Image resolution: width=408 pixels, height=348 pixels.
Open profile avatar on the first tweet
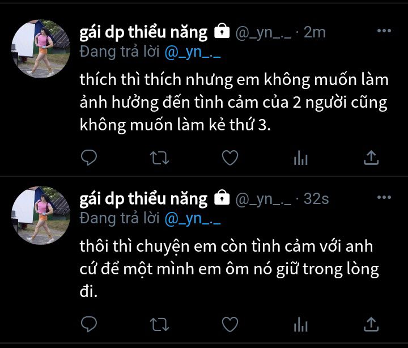pyautogui.click(x=41, y=49)
